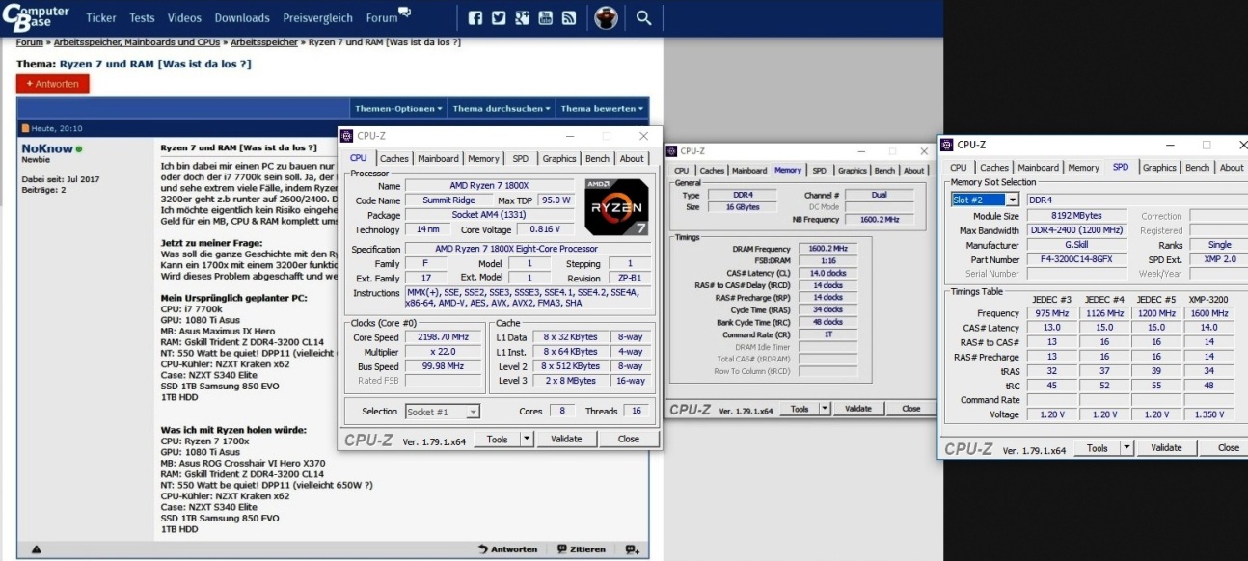
Task: Click the Ryzen 7 logo in CPU-Z
Action: 615,206
